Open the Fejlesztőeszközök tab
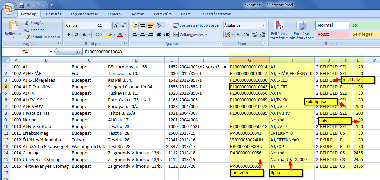Image resolution: width=380 pixels, height=180 pixels. pos(216,14)
